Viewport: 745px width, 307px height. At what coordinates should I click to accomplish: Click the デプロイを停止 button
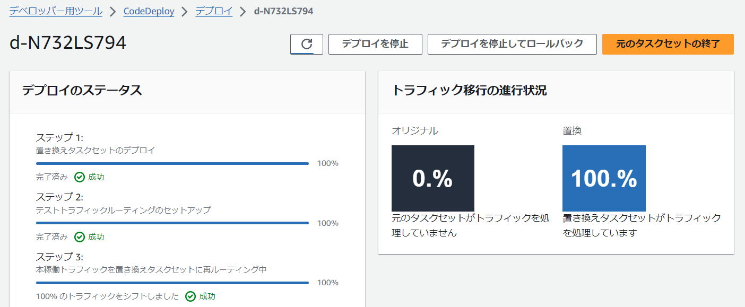pyautogui.click(x=375, y=44)
